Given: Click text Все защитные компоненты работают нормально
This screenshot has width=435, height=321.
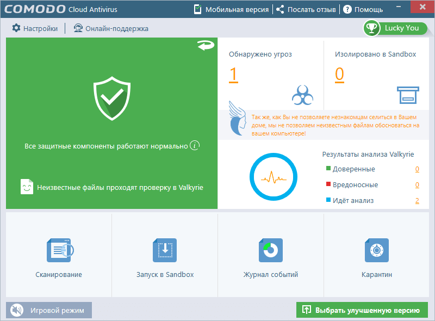Looking at the screenshot, I should [x=106, y=146].
